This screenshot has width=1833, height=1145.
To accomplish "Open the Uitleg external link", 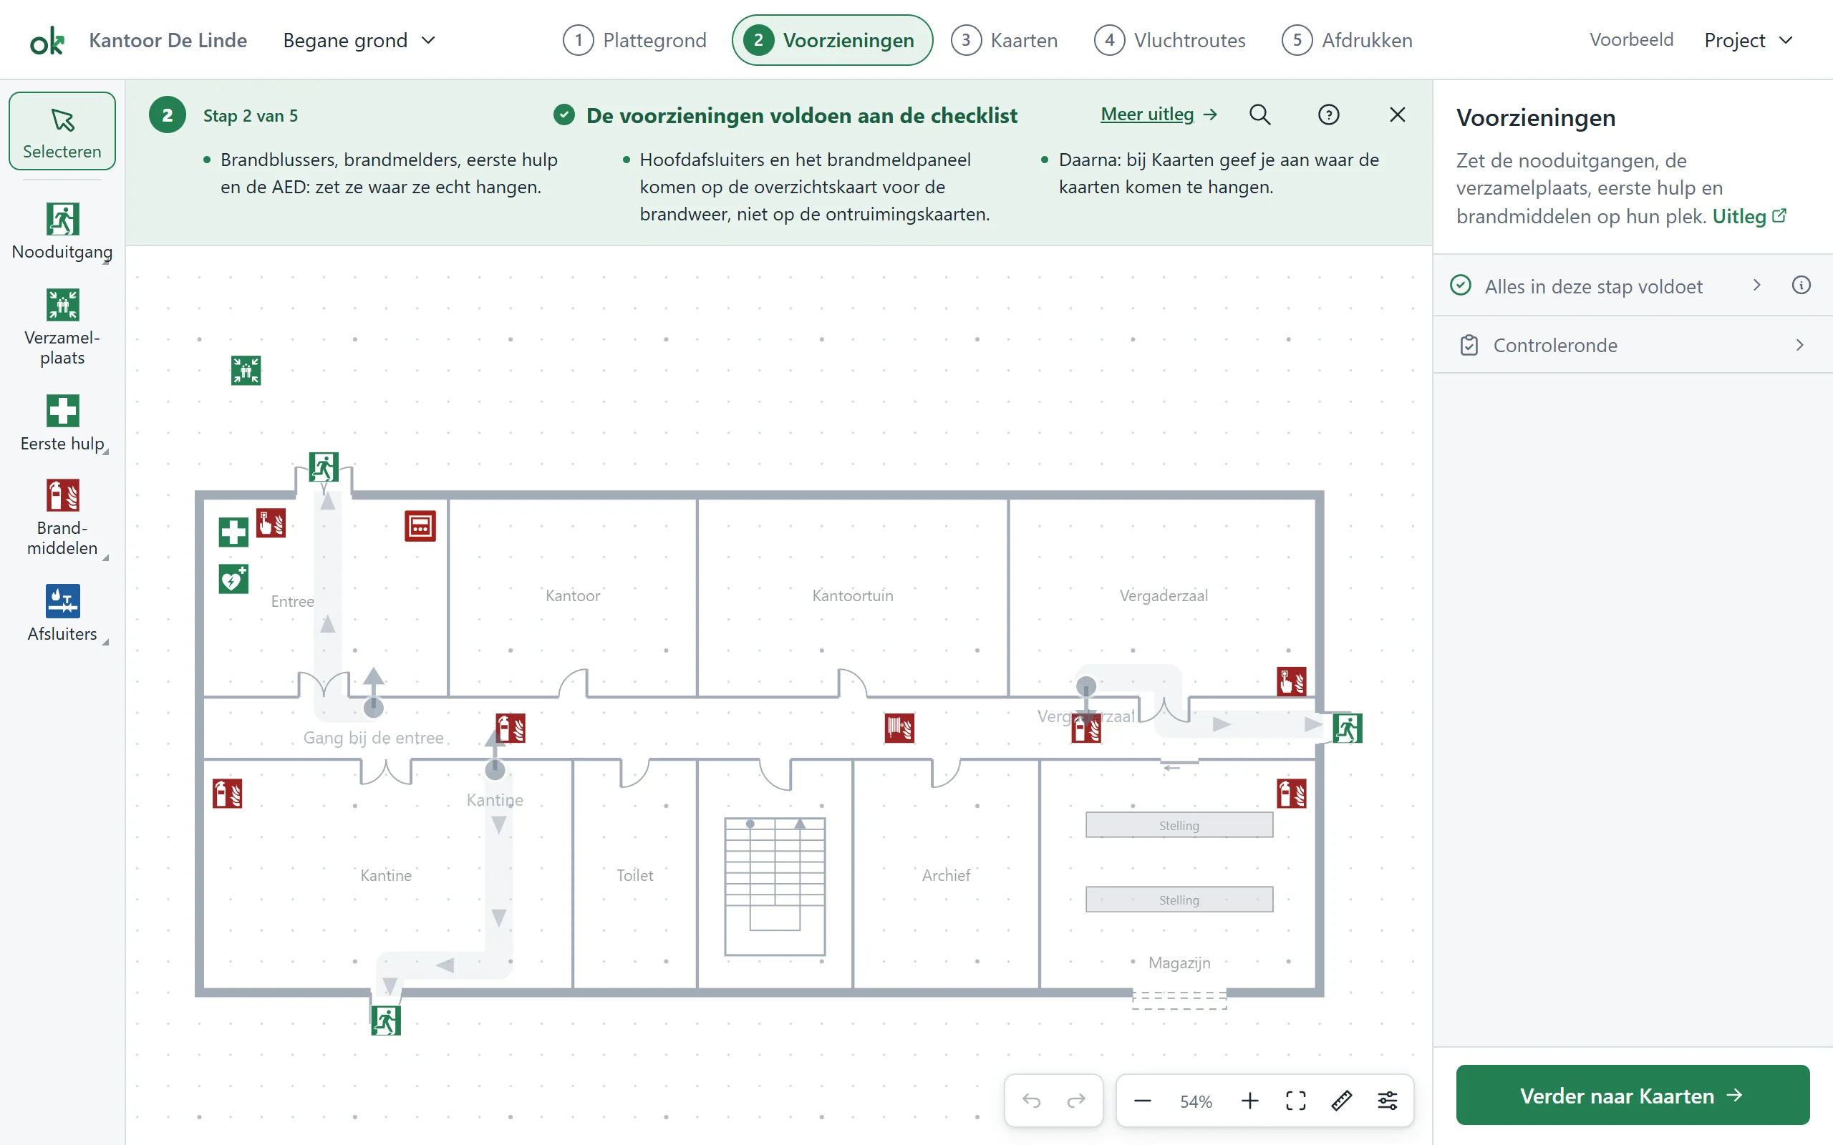I will point(1749,217).
